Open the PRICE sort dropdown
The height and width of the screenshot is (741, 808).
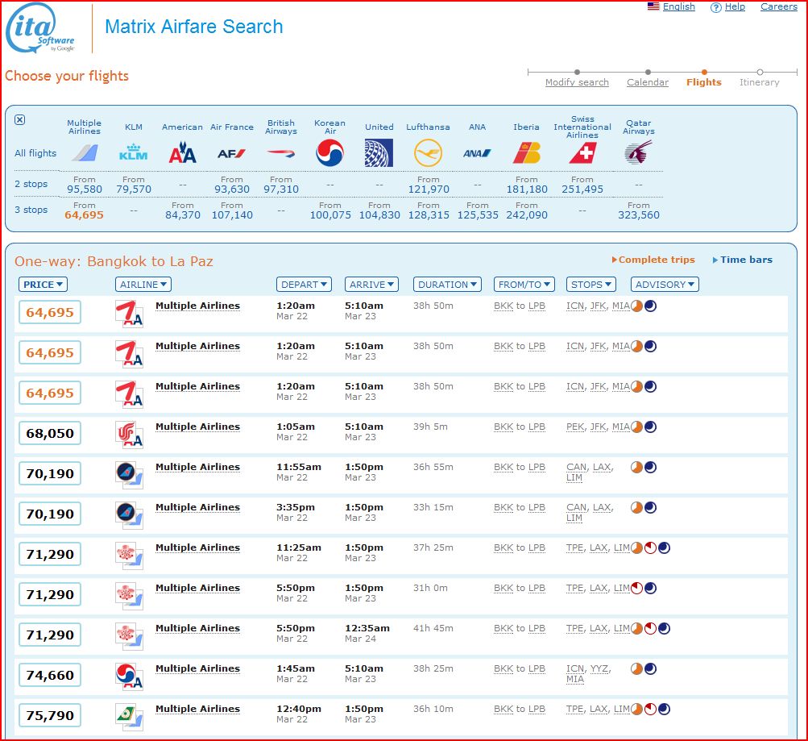[43, 284]
